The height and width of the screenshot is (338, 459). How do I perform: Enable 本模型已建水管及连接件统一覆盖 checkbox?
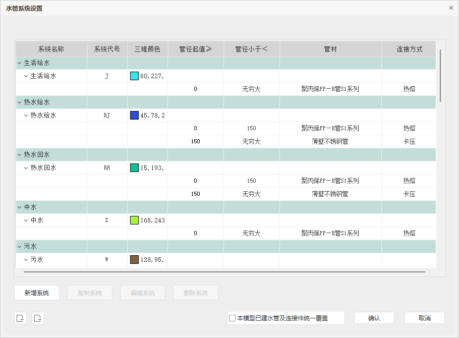pyautogui.click(x=233, y=318)
